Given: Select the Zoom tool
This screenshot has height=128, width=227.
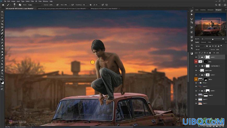Looking at the screenshot, I should pyautogui.click(x=2, y=73).
